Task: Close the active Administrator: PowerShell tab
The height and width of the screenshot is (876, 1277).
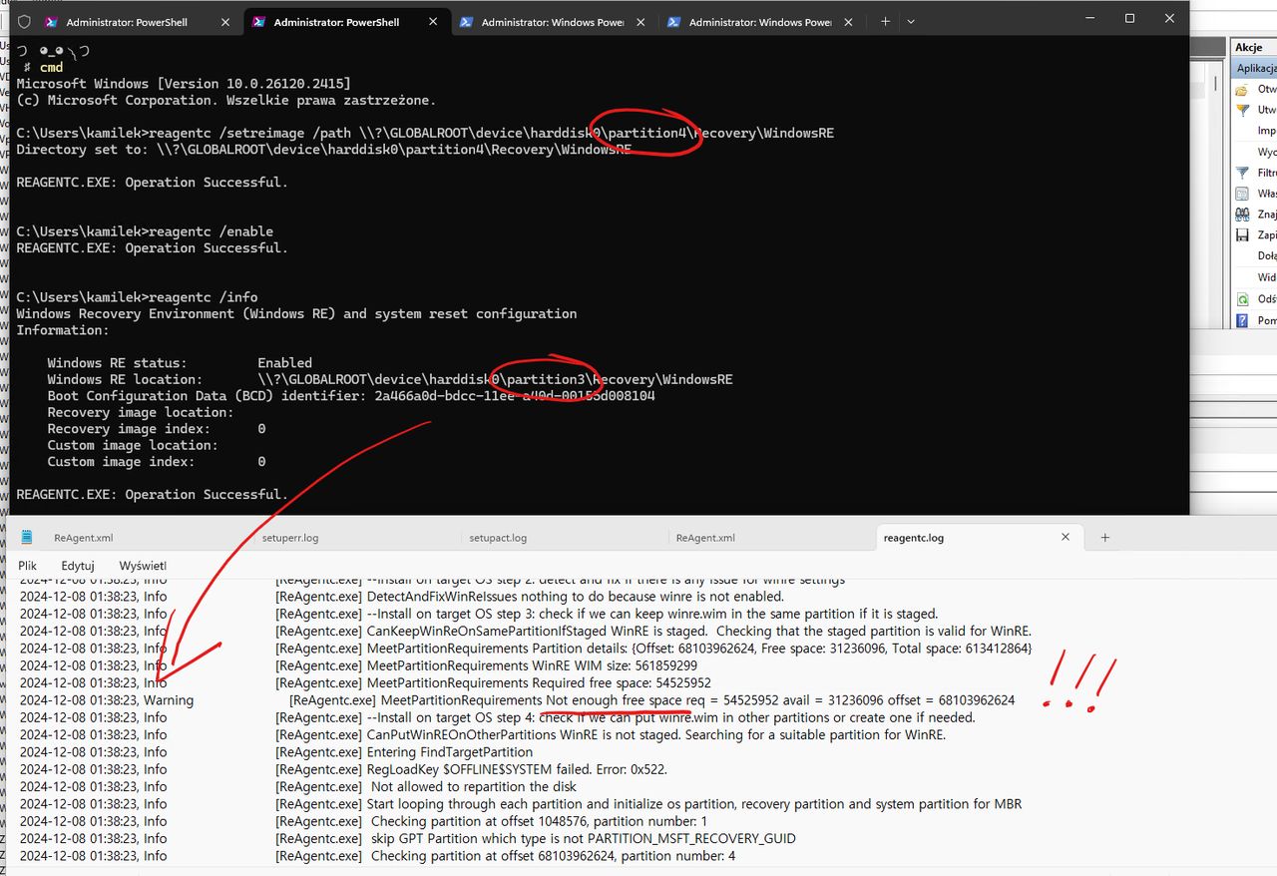Action: click(x=432, y=21)
